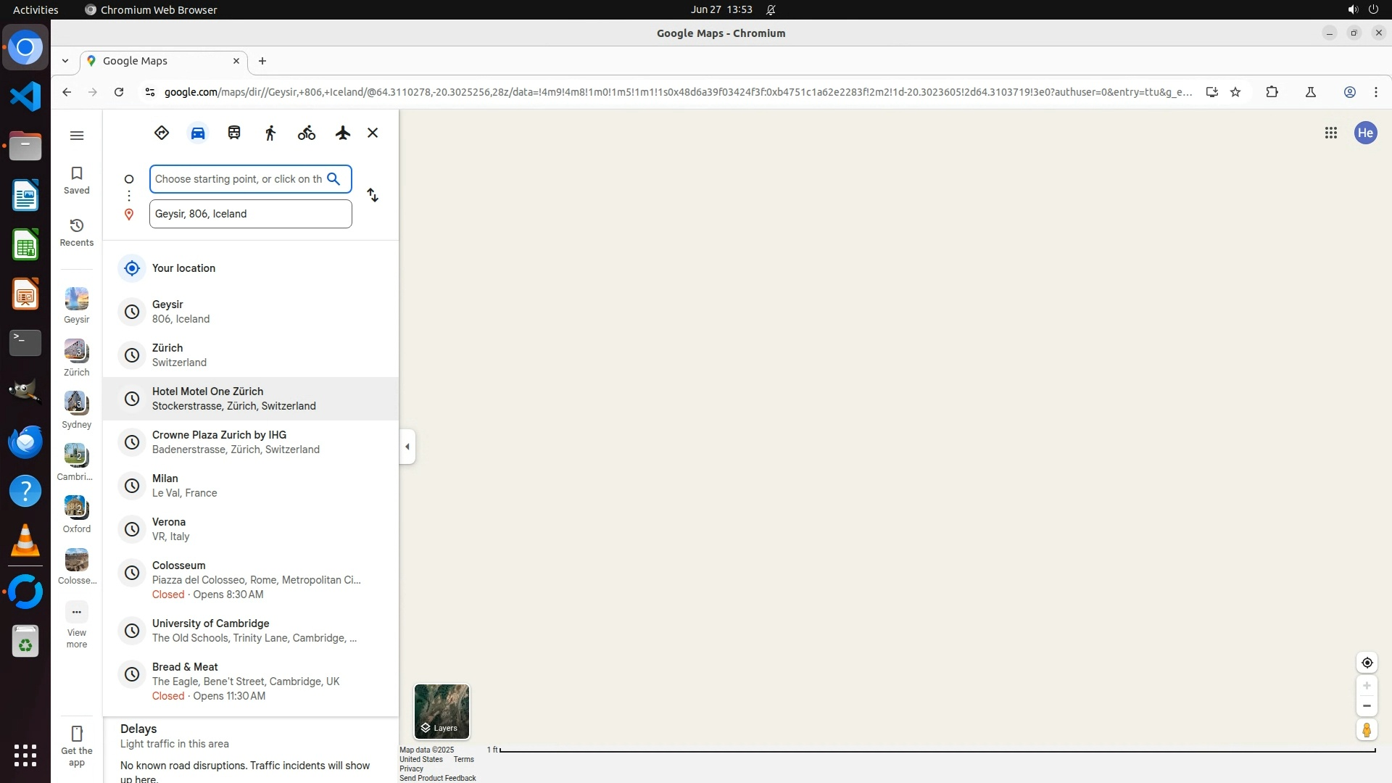
Task: Open the Recents tab
Action: [x=77, y=232]
